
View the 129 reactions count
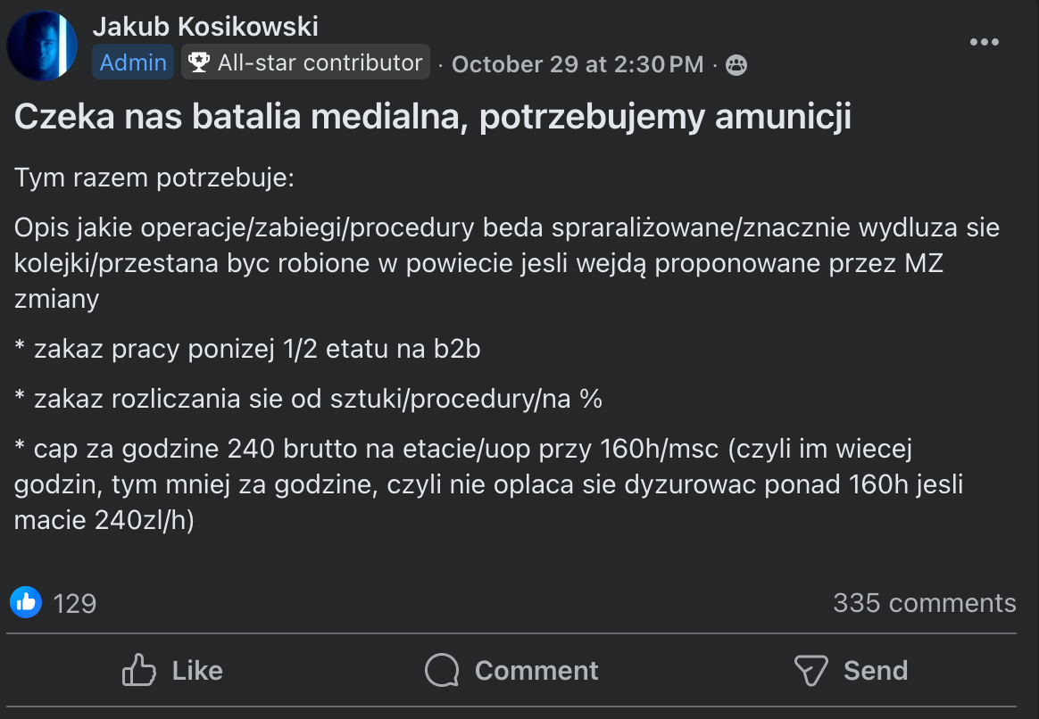[x=75, y=604]
